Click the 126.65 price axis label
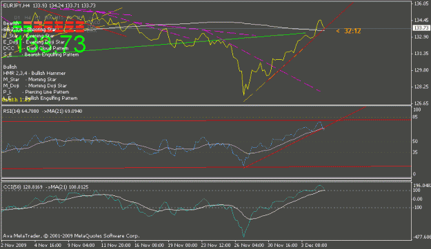 click(x=421, y=103)
